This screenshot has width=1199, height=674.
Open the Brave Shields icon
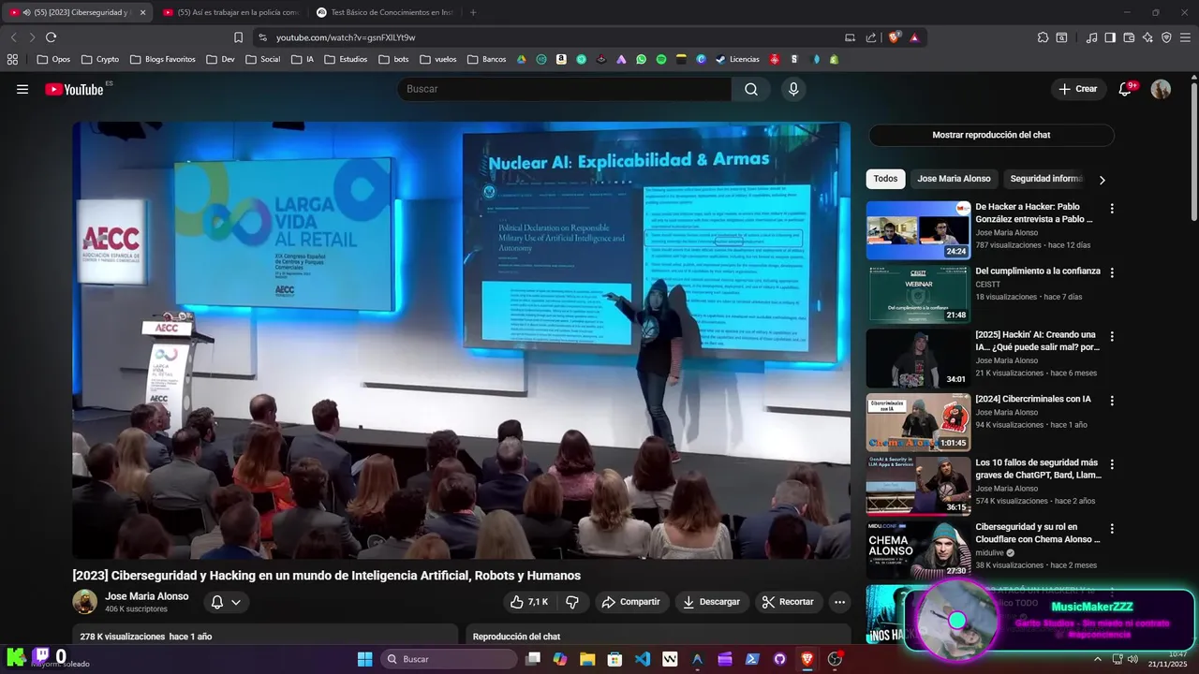coord(895,37)
